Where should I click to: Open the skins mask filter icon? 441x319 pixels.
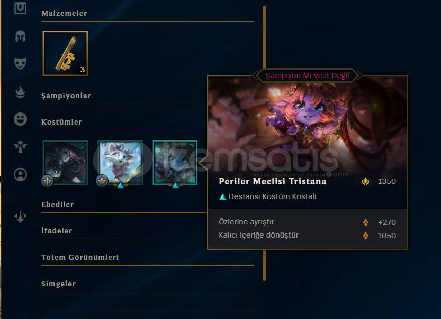[20, 63]
